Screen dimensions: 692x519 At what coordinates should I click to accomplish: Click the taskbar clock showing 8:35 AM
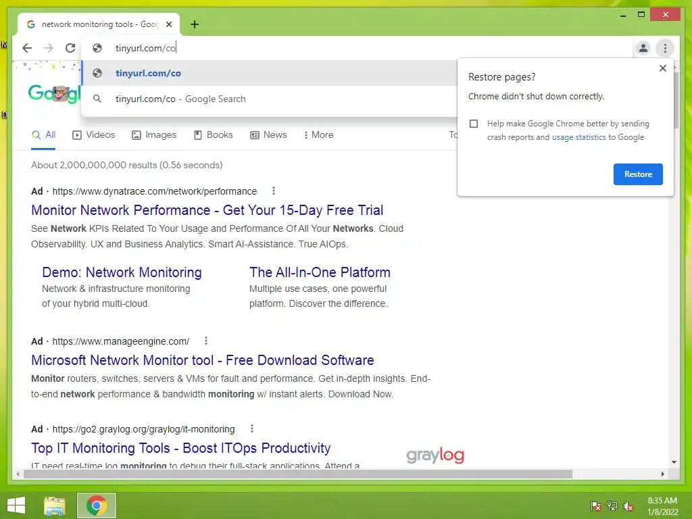click(662, 506)
